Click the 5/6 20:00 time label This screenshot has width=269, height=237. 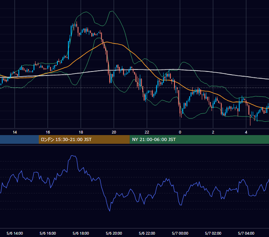point(114,233)
